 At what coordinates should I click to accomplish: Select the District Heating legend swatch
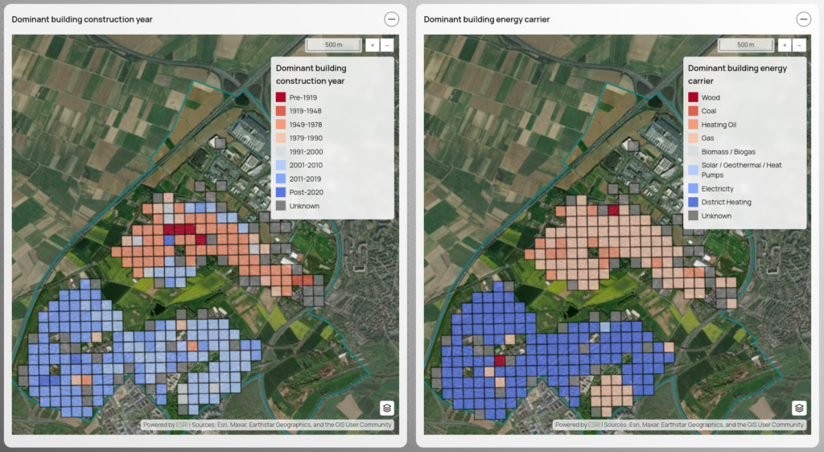click(693, 202)
